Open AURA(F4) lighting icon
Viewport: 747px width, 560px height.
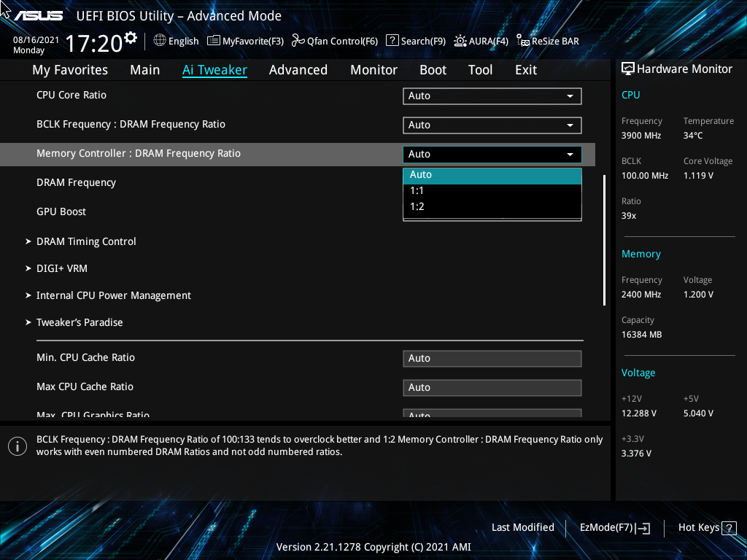click(460, 41)
